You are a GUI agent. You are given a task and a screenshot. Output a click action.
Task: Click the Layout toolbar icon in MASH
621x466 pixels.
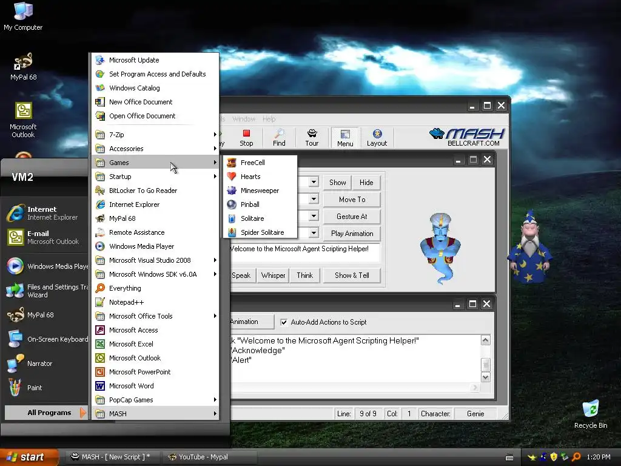[377, 138]
